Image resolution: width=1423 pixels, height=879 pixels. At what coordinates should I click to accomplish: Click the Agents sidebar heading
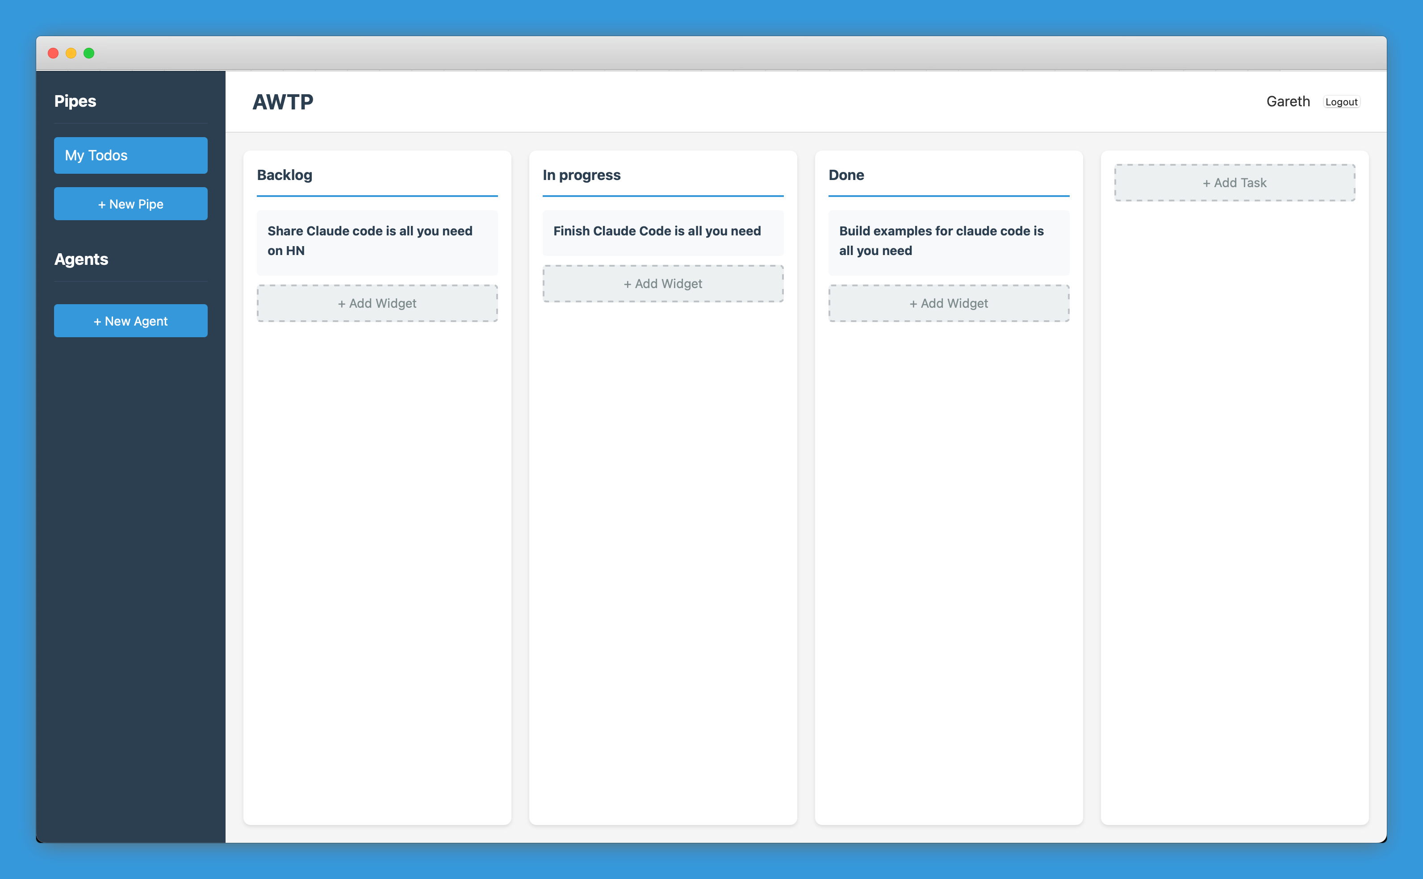pyautogui.click(x=81, y=260)
